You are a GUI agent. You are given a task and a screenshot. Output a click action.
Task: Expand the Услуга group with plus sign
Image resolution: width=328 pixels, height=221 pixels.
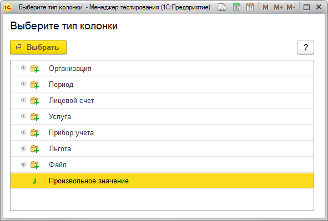24,116
